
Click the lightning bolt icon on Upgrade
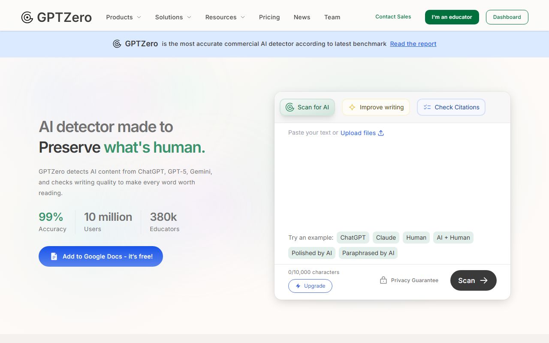[297, 286]
